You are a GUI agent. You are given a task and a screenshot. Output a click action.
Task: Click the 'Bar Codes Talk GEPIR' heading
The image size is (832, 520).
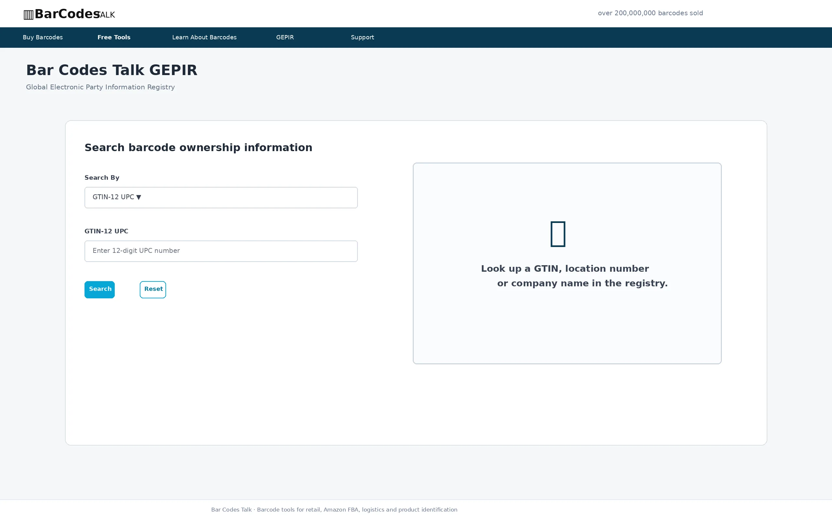tap(112, 70)
